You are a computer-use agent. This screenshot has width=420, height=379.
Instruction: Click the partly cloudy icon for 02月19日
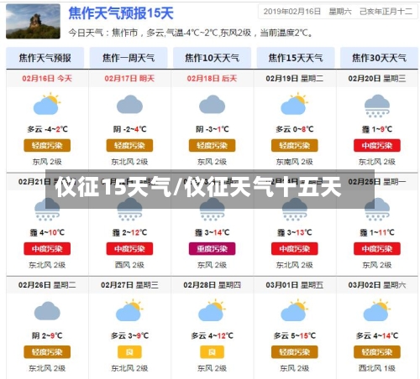pyautogui.click(x=294, y=104)
